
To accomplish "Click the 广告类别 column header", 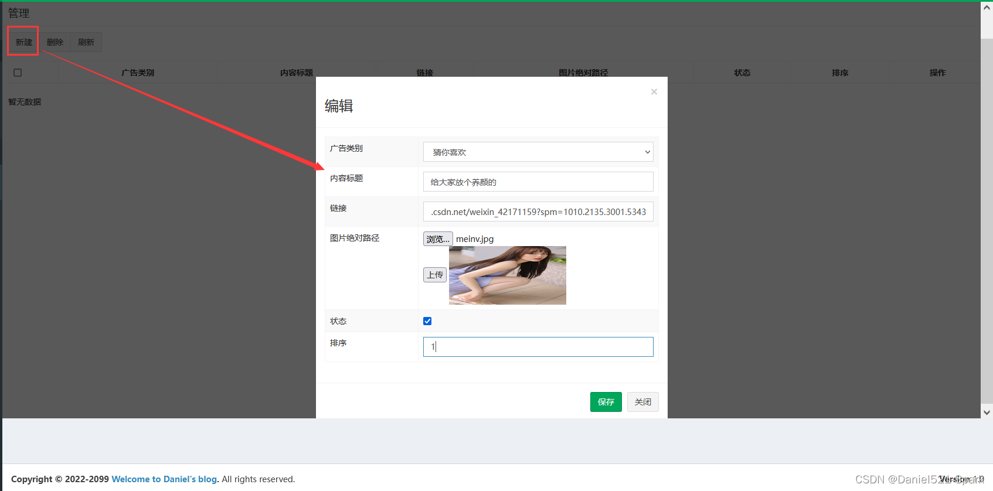I will point(138,73).
